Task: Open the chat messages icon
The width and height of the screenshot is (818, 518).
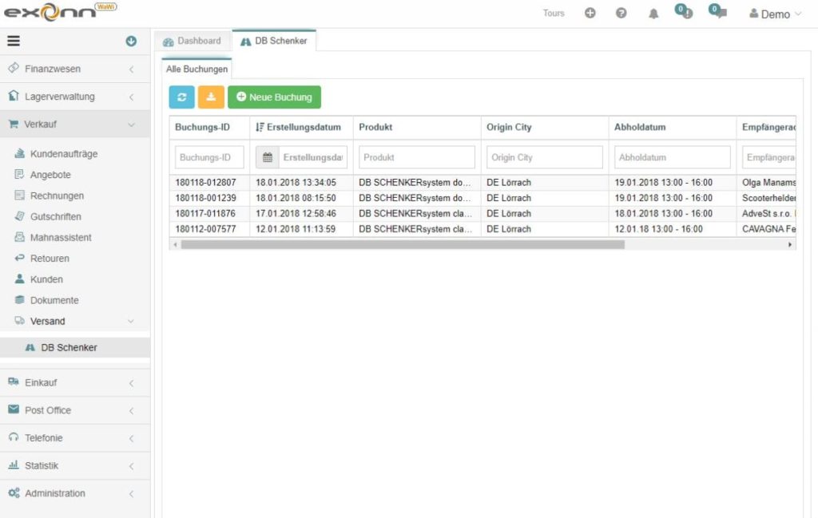Action: (718, 11)
